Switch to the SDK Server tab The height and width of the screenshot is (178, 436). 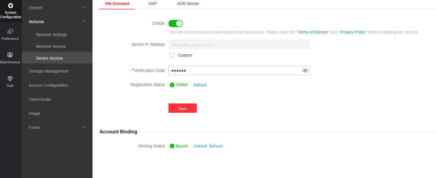click(188, 4)
